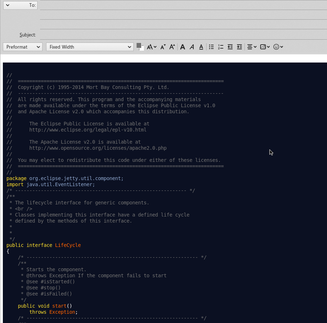Image resolution: width=327 pixels, height=323 pixels.
Task: Click the '@see #isFailed()' comment
Action: tap(49, 294)
